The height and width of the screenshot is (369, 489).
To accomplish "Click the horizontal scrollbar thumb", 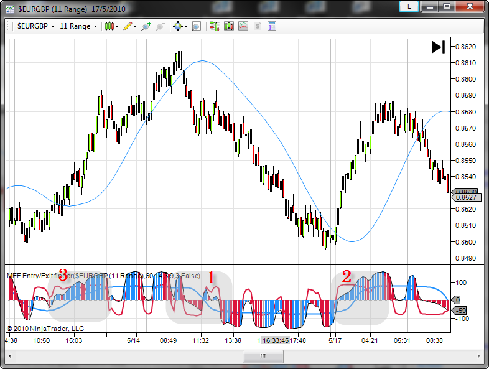I will (x=263, y=356).
